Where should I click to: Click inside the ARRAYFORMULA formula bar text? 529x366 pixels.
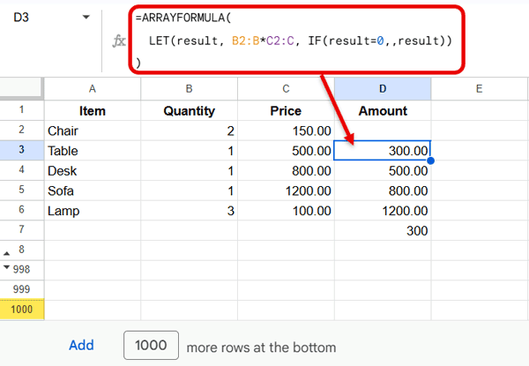coord(294,41)
